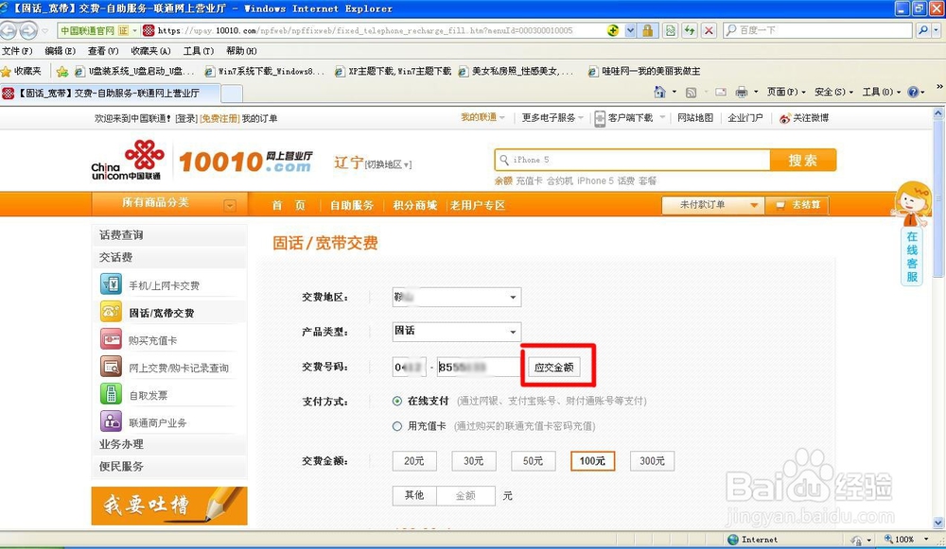This screenshot has width=946, height=549.
Task: Switch to the 自助服务 navigation tab
Action: tap(353, 204)
